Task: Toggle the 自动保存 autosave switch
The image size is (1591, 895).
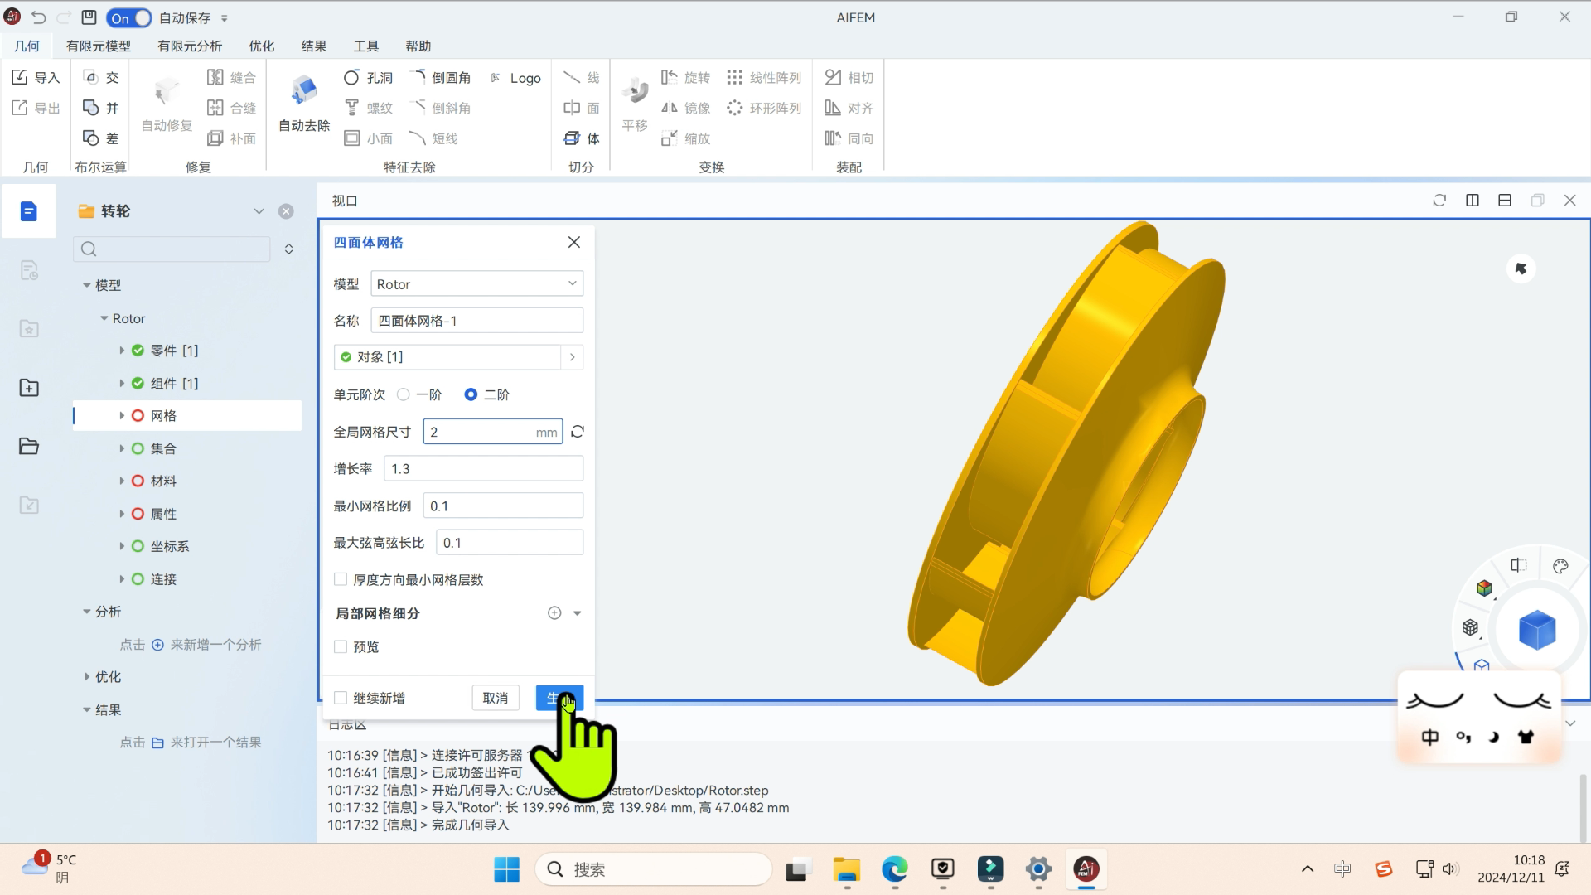Action: tap(129, 17)
